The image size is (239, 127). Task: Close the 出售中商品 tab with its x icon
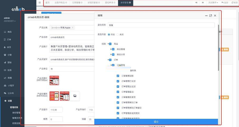[x=66, y=3]
